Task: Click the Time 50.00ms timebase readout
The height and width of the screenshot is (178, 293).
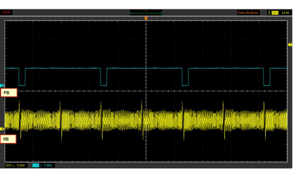Action: tap(248, 13)
